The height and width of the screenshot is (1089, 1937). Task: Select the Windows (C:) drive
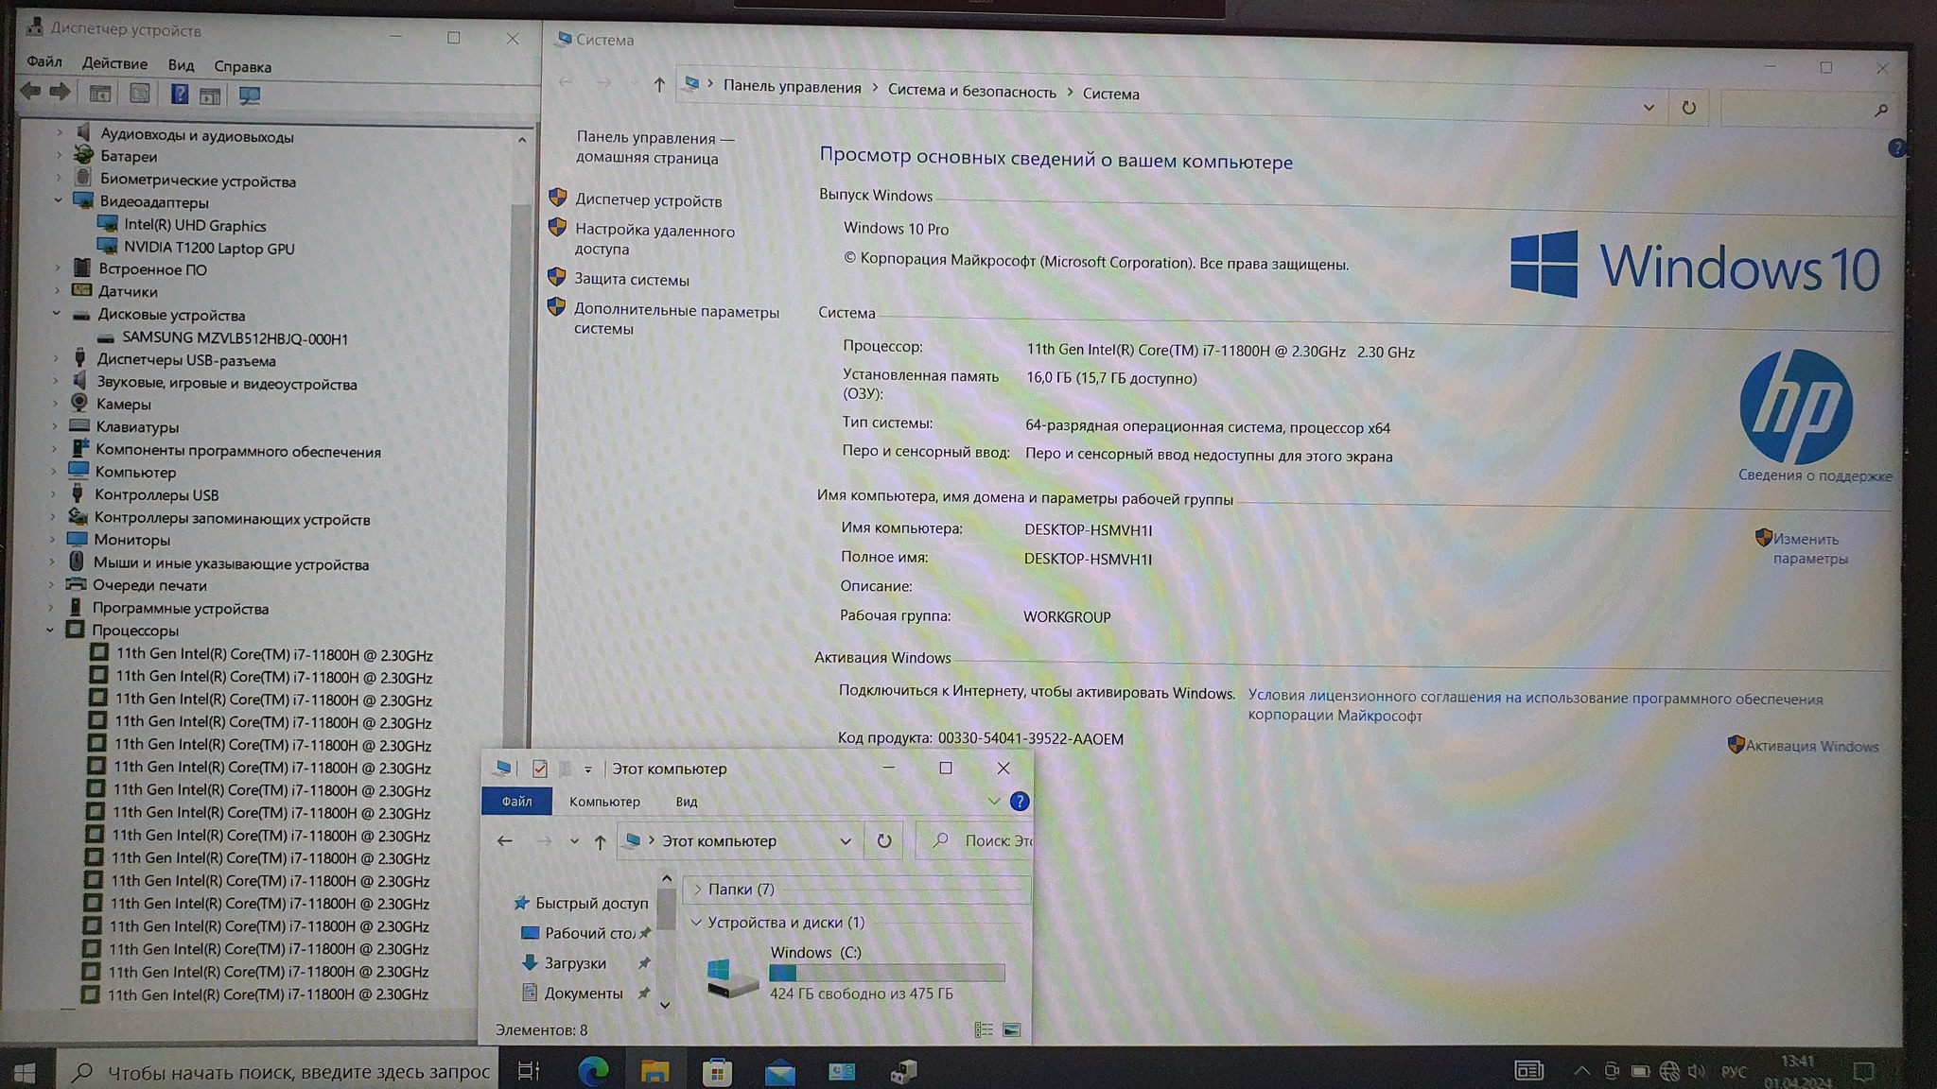pyautogui.click(x=814, y=953)
